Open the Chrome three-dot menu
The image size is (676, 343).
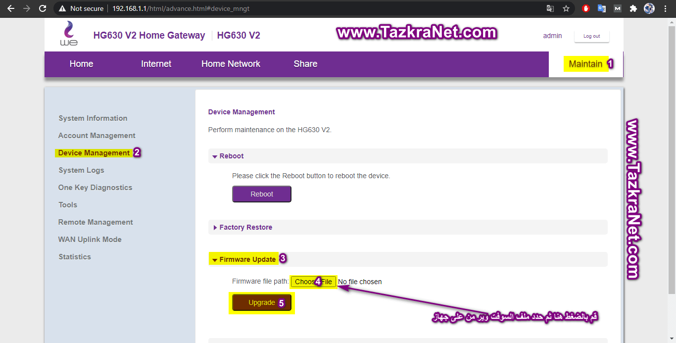pyautogui.click(x=666, y=8)
